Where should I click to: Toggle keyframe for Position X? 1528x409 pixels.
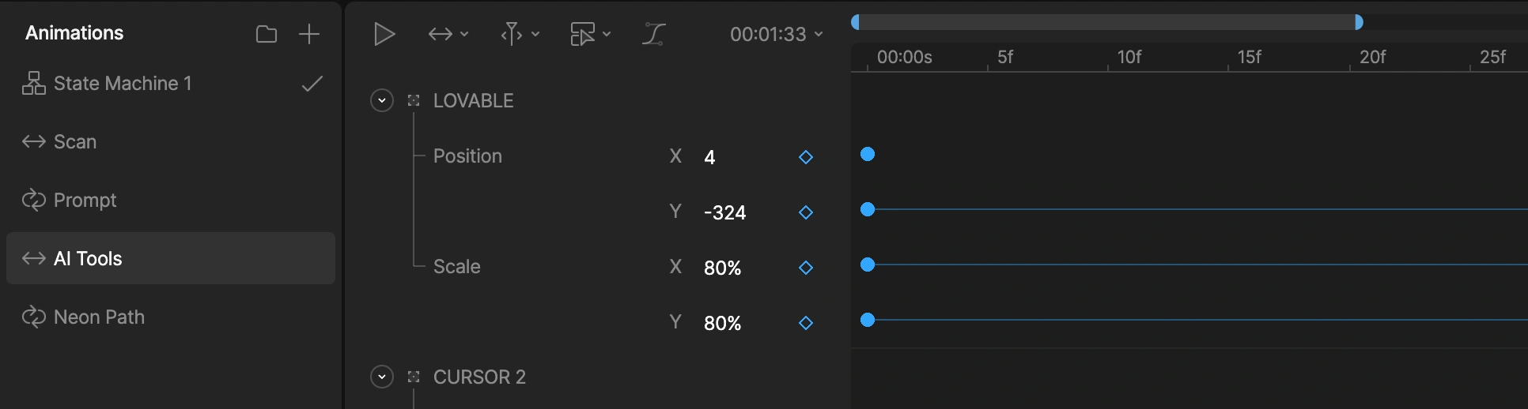click(806, 157)
